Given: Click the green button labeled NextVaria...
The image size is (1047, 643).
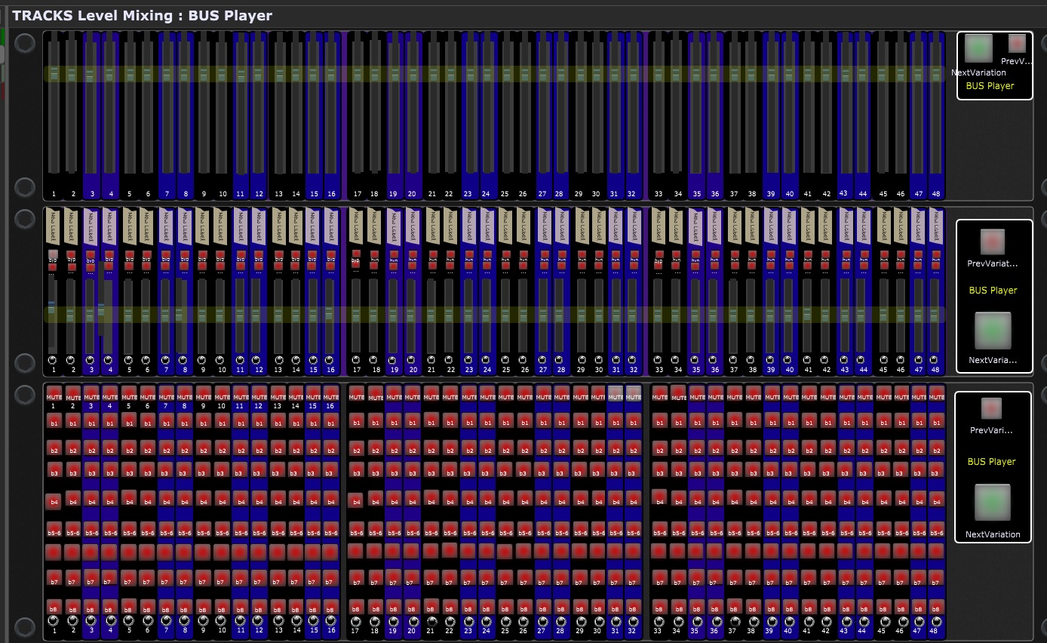Looking at the screenshot, I should (993, 331).
